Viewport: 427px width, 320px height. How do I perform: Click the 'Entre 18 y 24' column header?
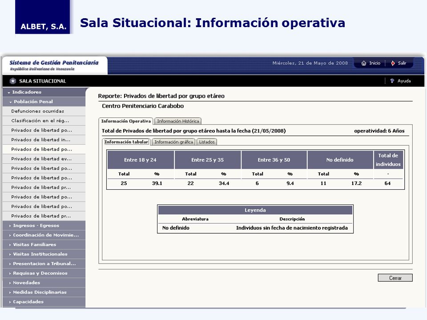tap(141, 160)
